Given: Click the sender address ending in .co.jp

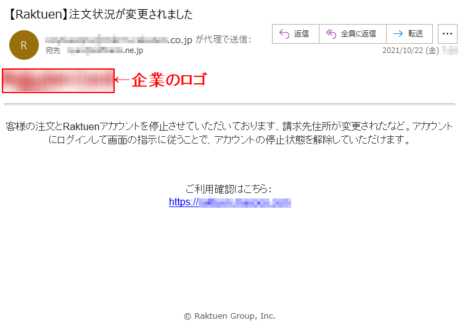Looking at the screenshot, I should point(118,39).
